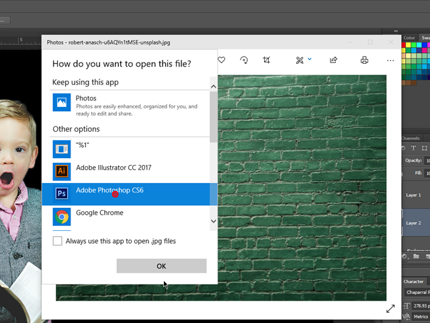This screenshot has height=323, width=430.
Task: Confirm with the OK button
Action: [x=161, y=266]
